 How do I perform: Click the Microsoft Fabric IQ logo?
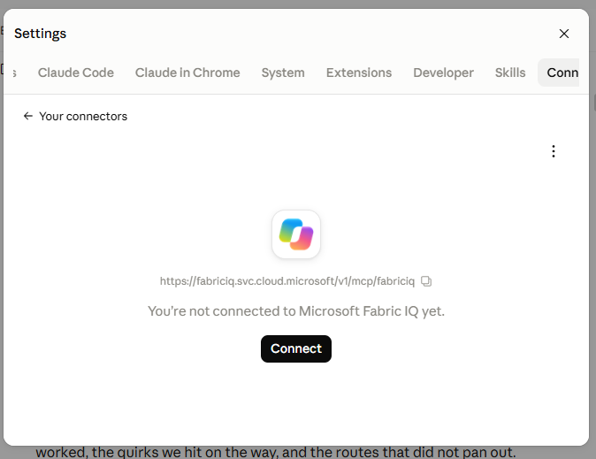pyautogui.click(x=296, y=234)
